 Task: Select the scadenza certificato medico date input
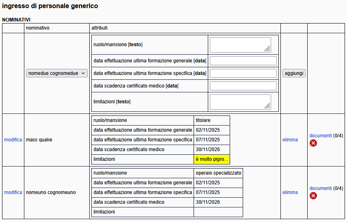point(243,86)
